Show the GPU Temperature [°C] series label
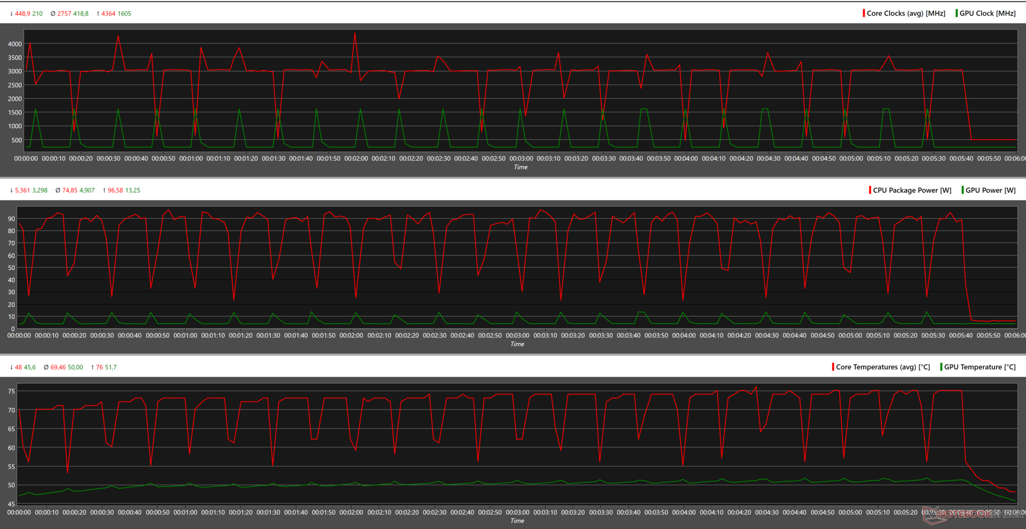Image resolution: width=1026 pixels, height=529 pixels. click(x=980, y=367)
